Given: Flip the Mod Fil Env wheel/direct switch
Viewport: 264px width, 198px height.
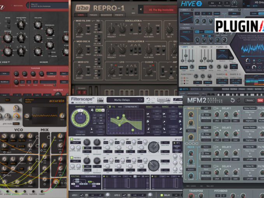Looking at the screenshot, I should [88, 29].
